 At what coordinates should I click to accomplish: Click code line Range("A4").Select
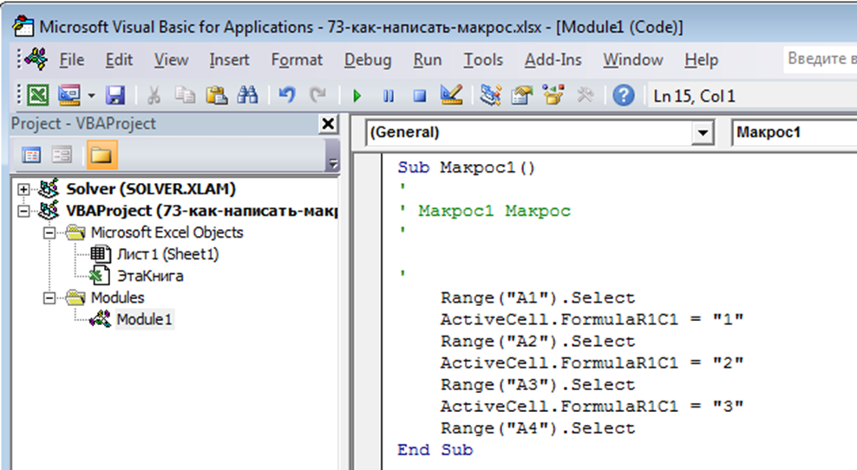pos(538,428)
